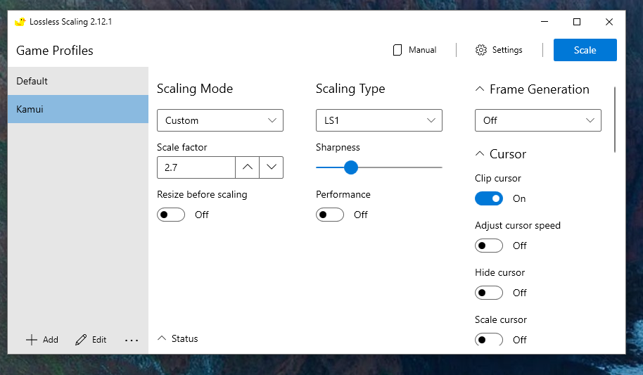643x375 pixels.
Task: Increase scale factor with up arrow
Action: tap(247, 167)
